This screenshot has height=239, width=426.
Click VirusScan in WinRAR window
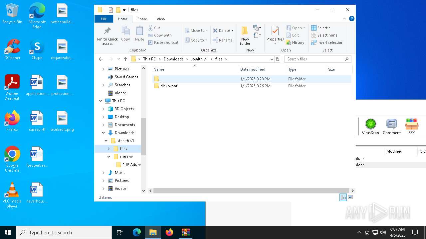pos(370,126)
